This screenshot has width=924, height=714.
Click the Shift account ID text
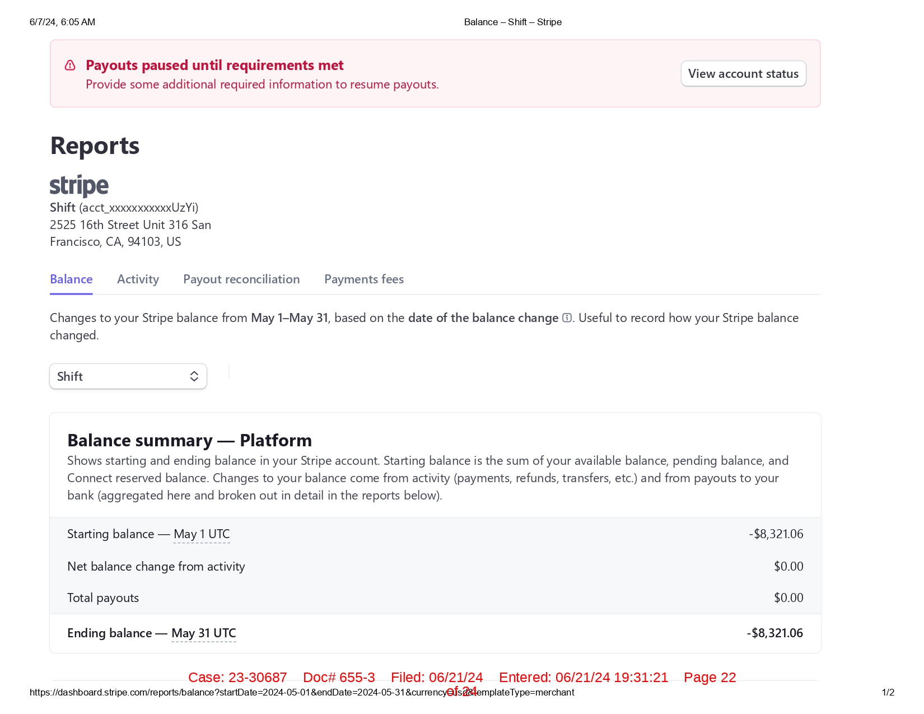pos(138,208)
